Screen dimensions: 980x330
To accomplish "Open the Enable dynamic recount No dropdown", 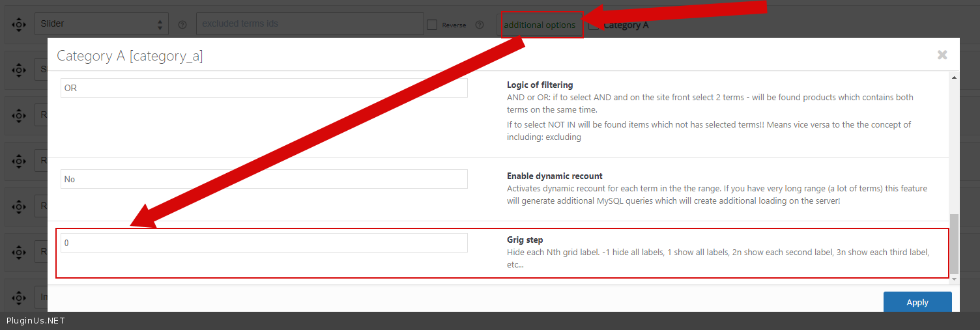I will click(x=264, y=179).
